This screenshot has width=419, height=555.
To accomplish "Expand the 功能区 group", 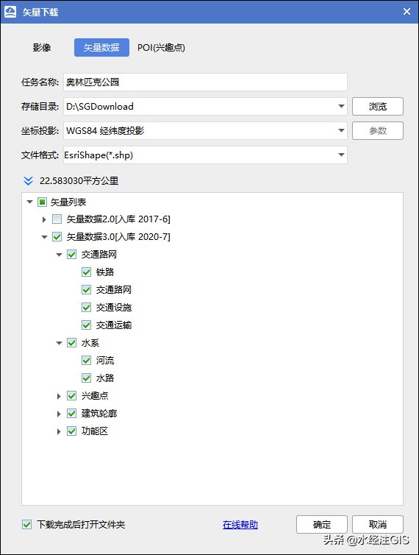I will point(59,431).
